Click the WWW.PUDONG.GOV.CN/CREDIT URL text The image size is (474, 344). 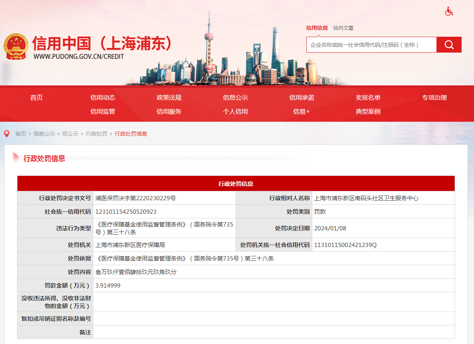coord(79,57)
